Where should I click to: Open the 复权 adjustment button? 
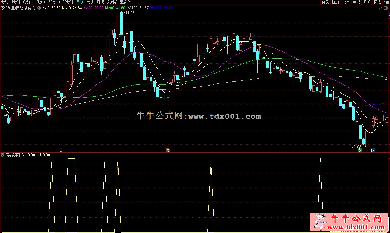coord(325,2)
